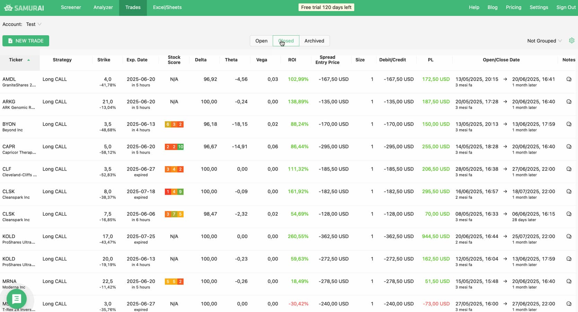Expand the Account Test dropdown
578x312 pixels.
(34, 24)
